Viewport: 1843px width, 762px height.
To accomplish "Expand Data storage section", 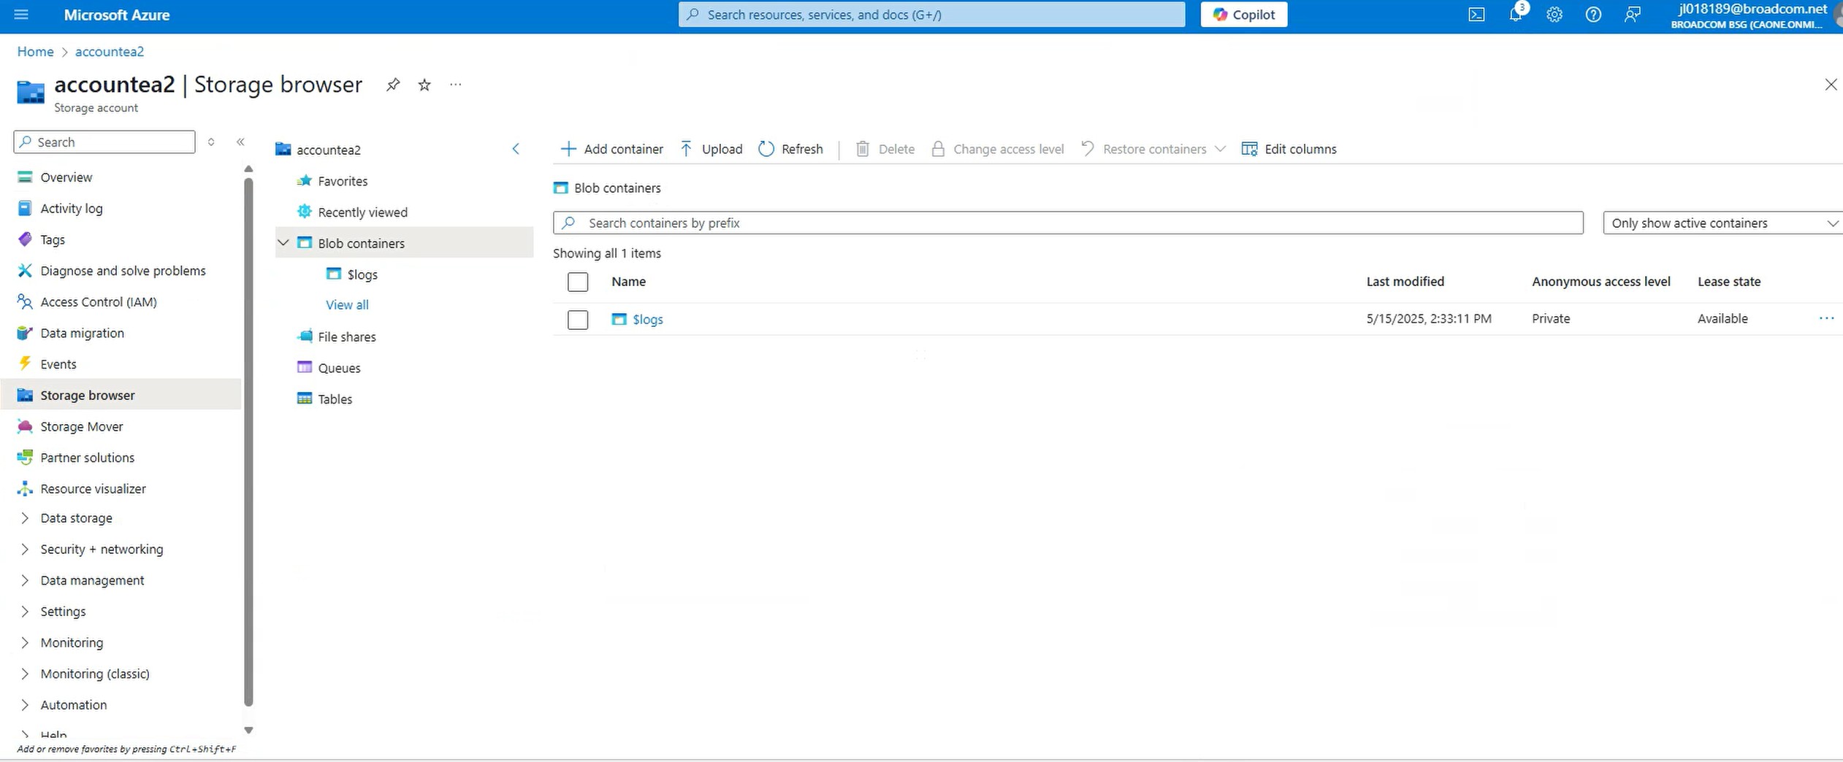I will (25, 517).
